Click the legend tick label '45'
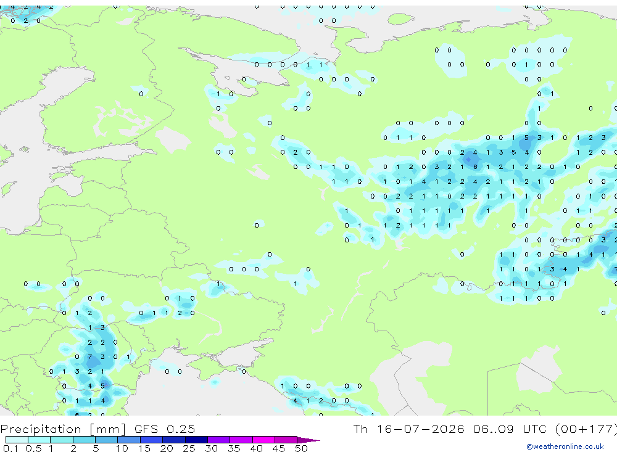Screen dimensions: 617x452 point(279,448)
